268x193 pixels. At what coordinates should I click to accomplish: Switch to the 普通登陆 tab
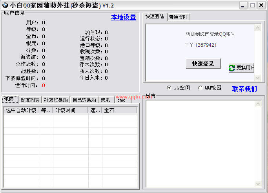point(179,17)
